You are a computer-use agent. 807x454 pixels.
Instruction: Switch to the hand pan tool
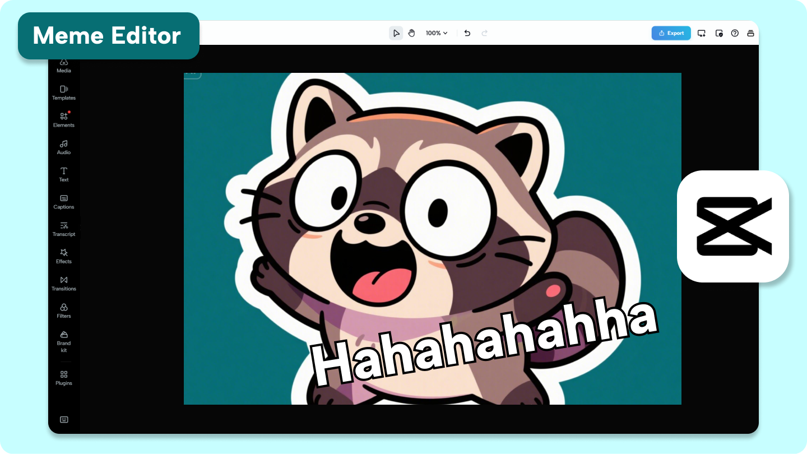point(411,33)
